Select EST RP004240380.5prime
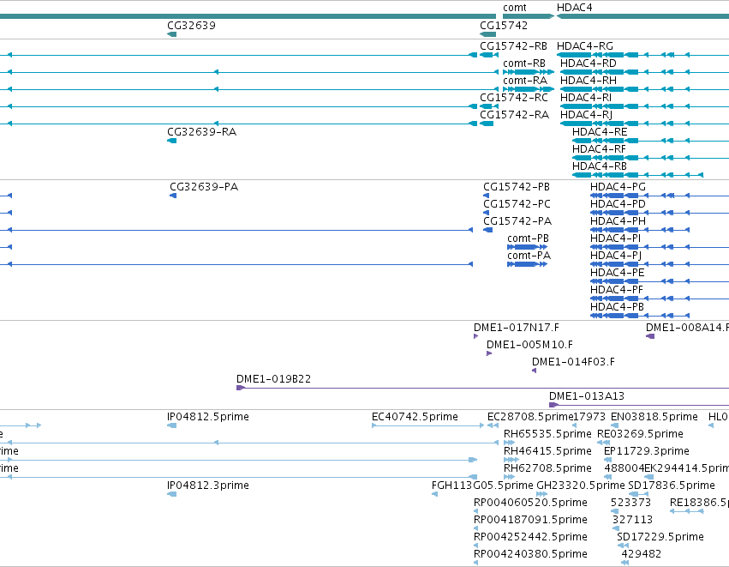The width and height of the screenshot is (729, 567). pos(530,555)
